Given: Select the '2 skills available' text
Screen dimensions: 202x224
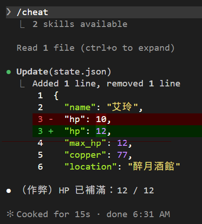Looking at the screenshot, I should (x=80, y=24).
